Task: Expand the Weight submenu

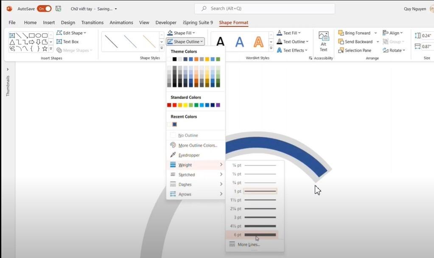Action: tap(185, 165)
